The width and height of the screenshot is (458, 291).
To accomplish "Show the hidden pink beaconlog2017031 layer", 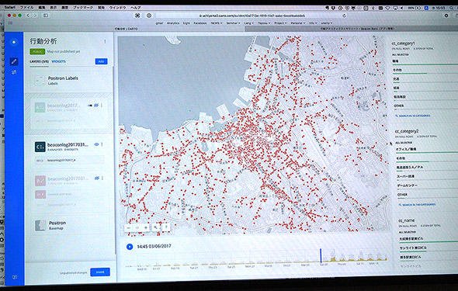I will [x=97, y=178].
